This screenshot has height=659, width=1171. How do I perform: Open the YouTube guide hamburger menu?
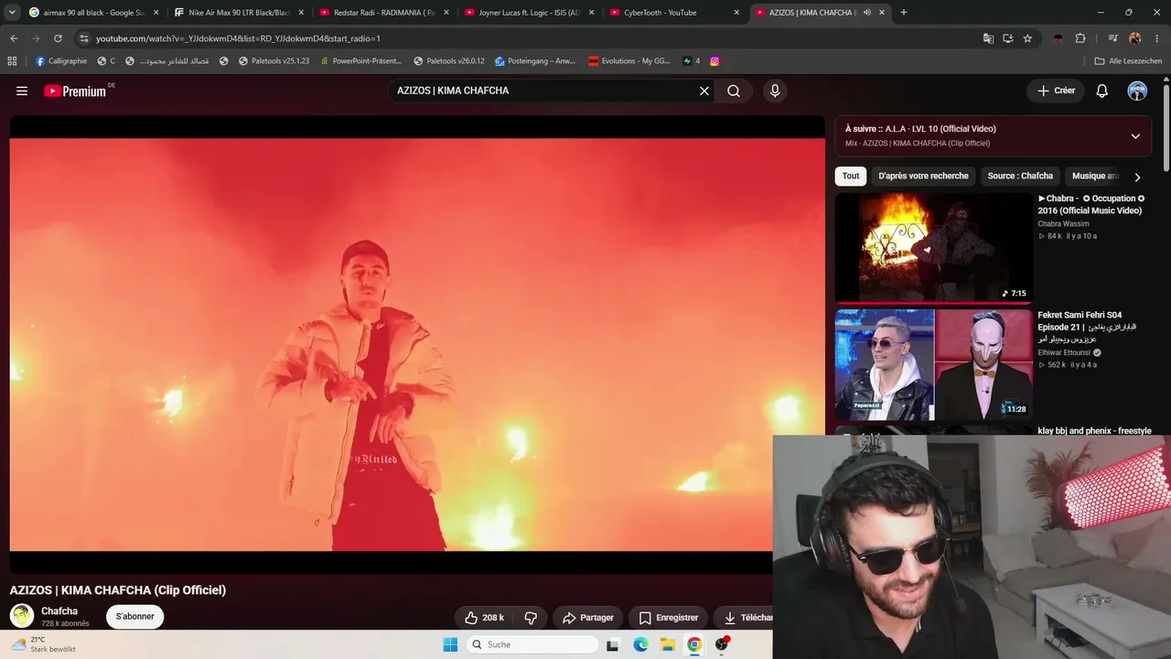coord(22,91)
